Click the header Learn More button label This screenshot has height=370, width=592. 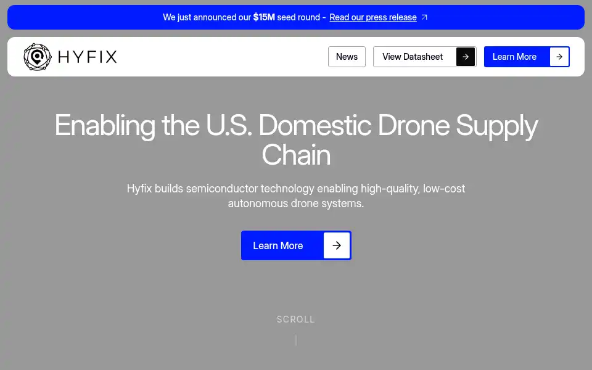pyautogui.click(x=514, y=57)
